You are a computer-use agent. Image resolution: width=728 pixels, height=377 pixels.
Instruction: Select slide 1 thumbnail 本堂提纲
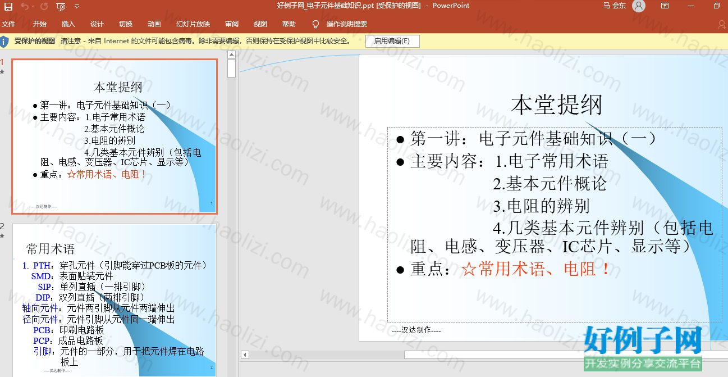tap(115, 137)
